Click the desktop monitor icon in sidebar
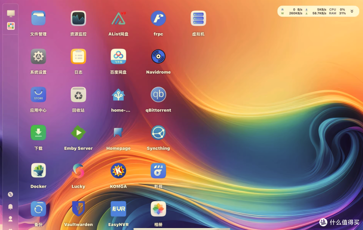The height and width of the screenshot is (230, 363). tap(11, 13)
